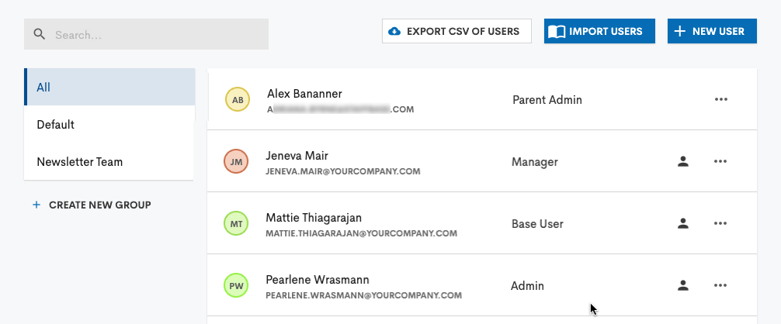Open the Newsletter Team group
This screenshot has height=324, width=781.
click(109, 161)
